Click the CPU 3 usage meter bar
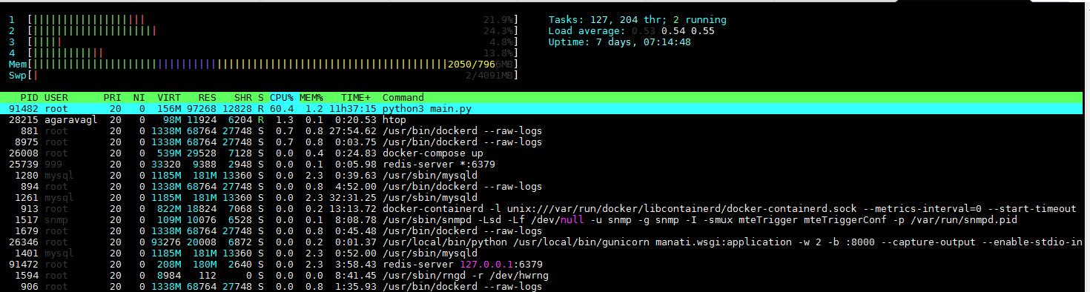This screenshot has width=1090, height=292. [x=272, y=42]
